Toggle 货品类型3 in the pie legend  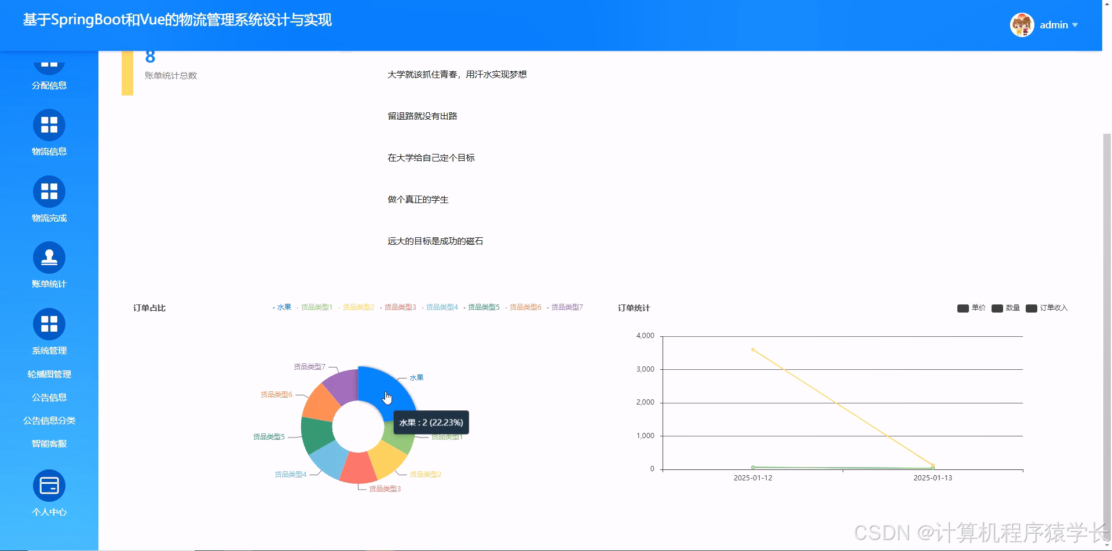pyautogui.click(x=398, y=307)
